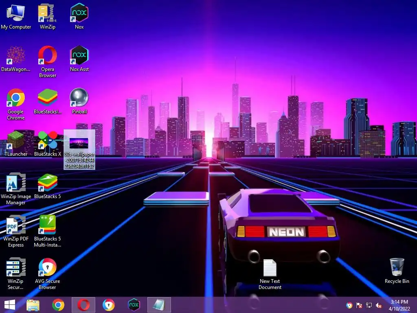
Task: Select the BlueStacksI... desktop icon
Action: [47, 101]
